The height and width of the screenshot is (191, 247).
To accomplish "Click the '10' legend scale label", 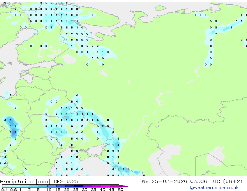I will (x=49, y=189).
